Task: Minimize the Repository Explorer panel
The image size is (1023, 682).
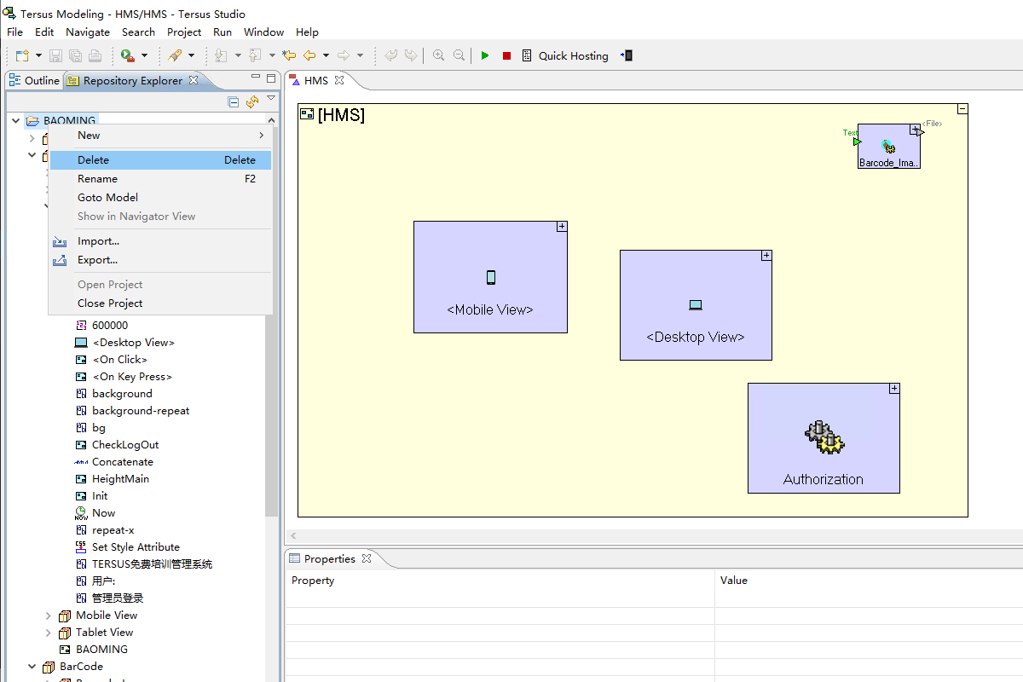Action: [x=255, y=78]
